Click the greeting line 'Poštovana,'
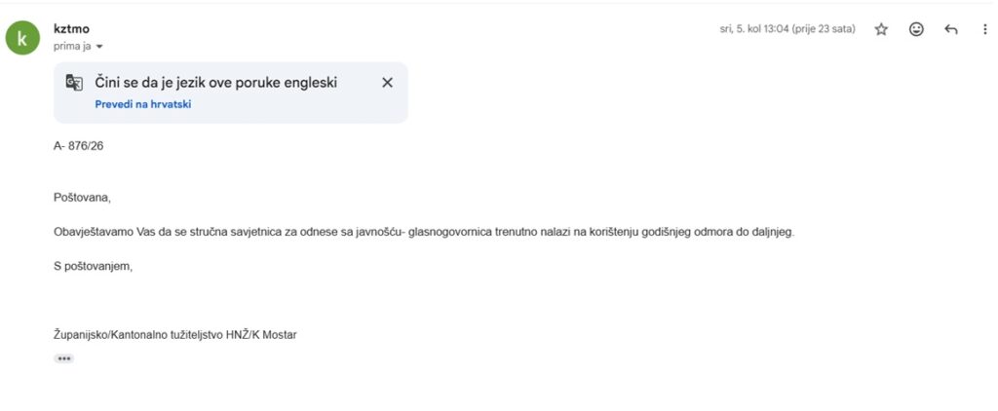The height and width of the screenshot is (411, 998). [82, 198]
